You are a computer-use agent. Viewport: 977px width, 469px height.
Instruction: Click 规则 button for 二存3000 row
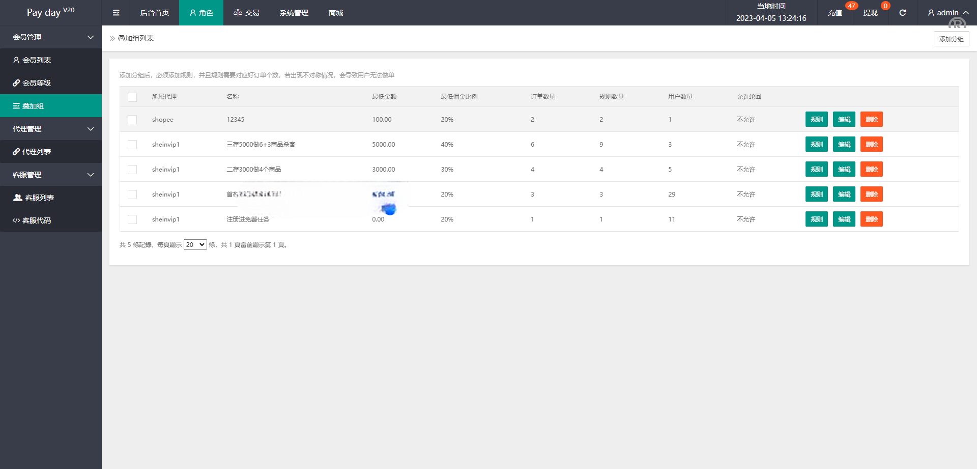coord(816,170)
